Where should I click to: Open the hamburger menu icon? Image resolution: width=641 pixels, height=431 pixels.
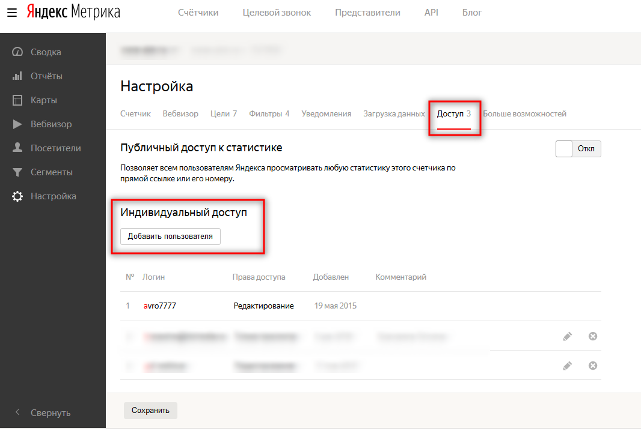tap(12, 13)
